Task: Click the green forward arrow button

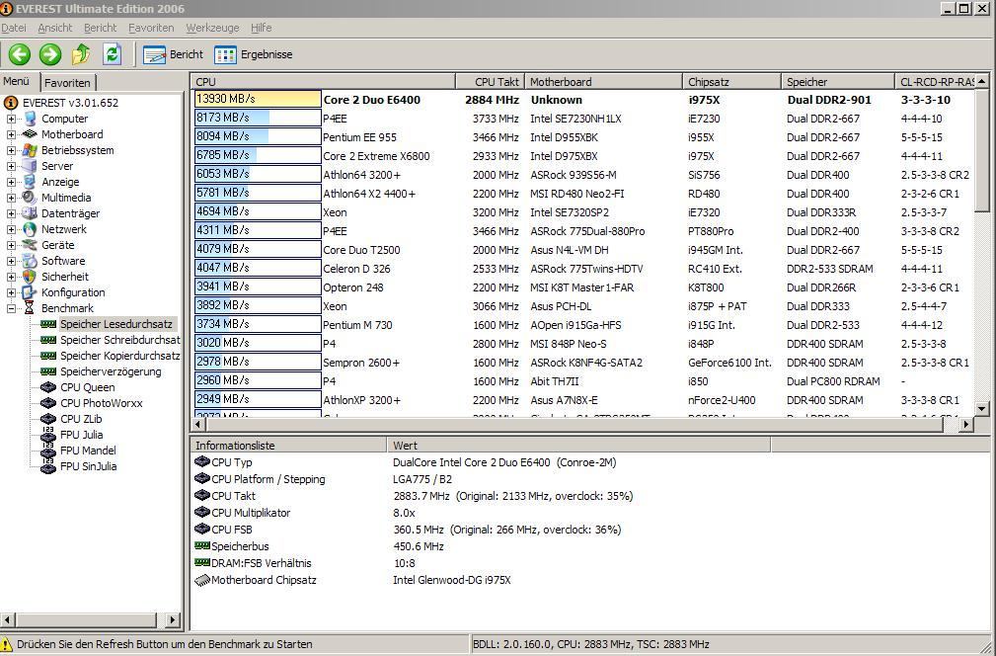Action: (50, 54)
